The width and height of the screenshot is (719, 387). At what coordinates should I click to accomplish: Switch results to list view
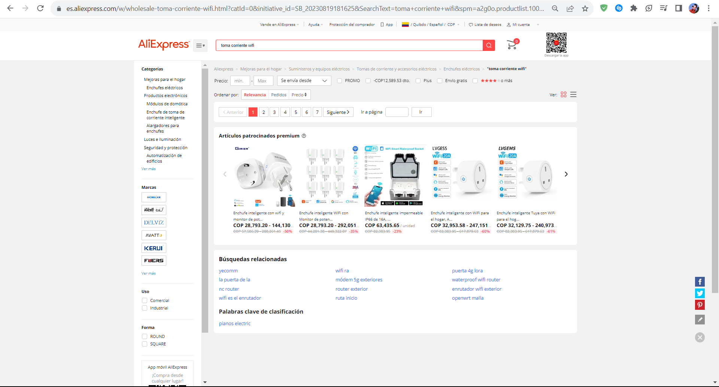[573, 94]
